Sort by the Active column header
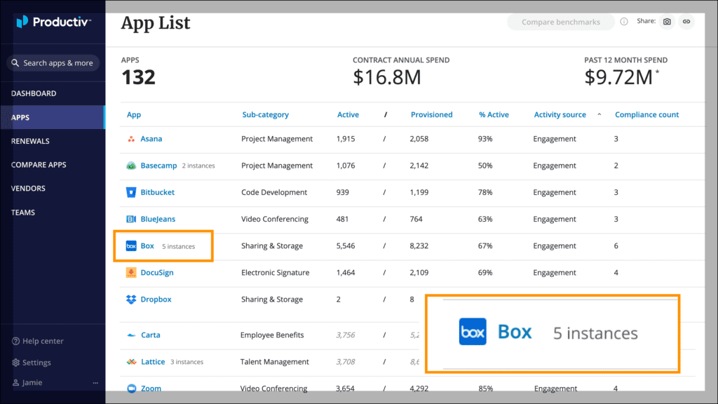 (348, 114)
